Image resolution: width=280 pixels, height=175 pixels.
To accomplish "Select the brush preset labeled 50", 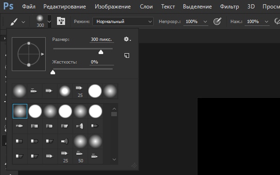I will 80,157.
